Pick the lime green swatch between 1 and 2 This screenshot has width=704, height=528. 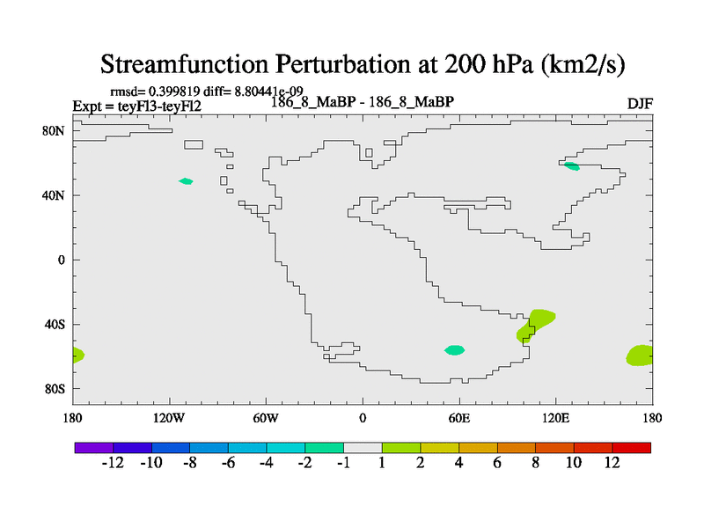401,448
